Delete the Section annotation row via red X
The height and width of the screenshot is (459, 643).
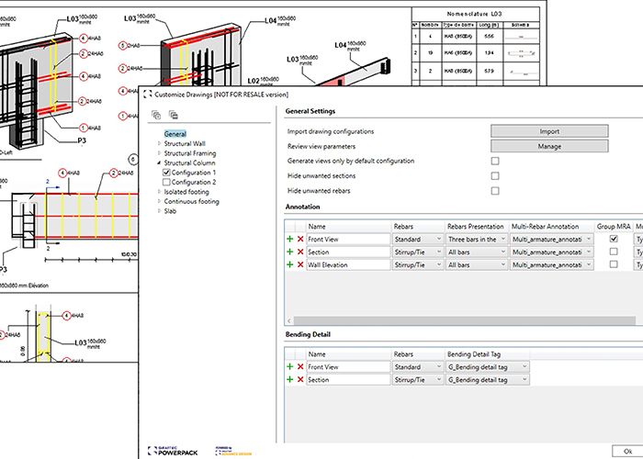[x=300, y=252]
